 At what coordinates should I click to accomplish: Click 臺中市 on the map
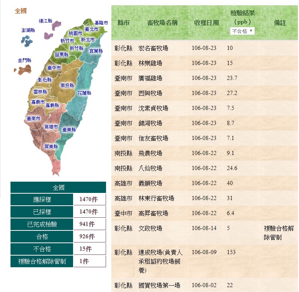54,68
